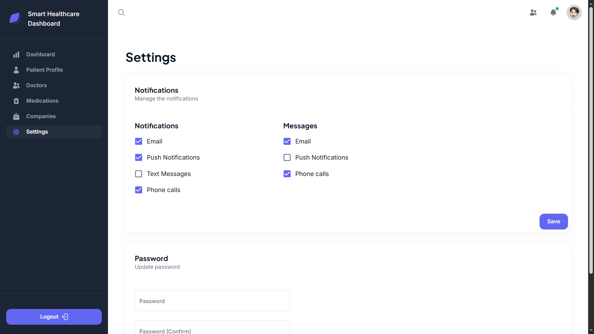This screenshot has height=334, width=594.
Task: Uncheck Push Notifications under Notifications column
Action: coord(139,157)
